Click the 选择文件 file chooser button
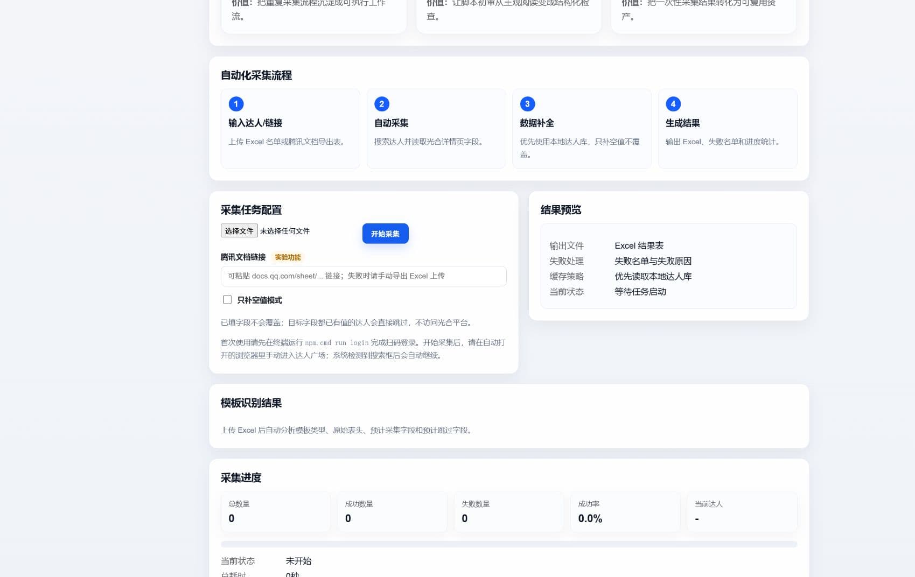The image size is (915, 577). coord(239,231)
